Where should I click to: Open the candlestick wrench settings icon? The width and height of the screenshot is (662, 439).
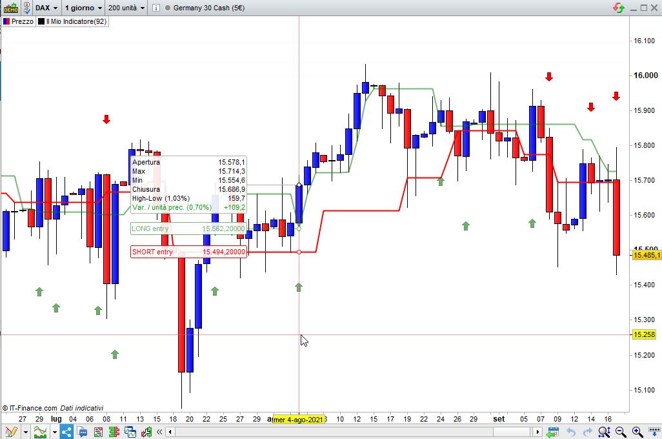pos(146,432)
